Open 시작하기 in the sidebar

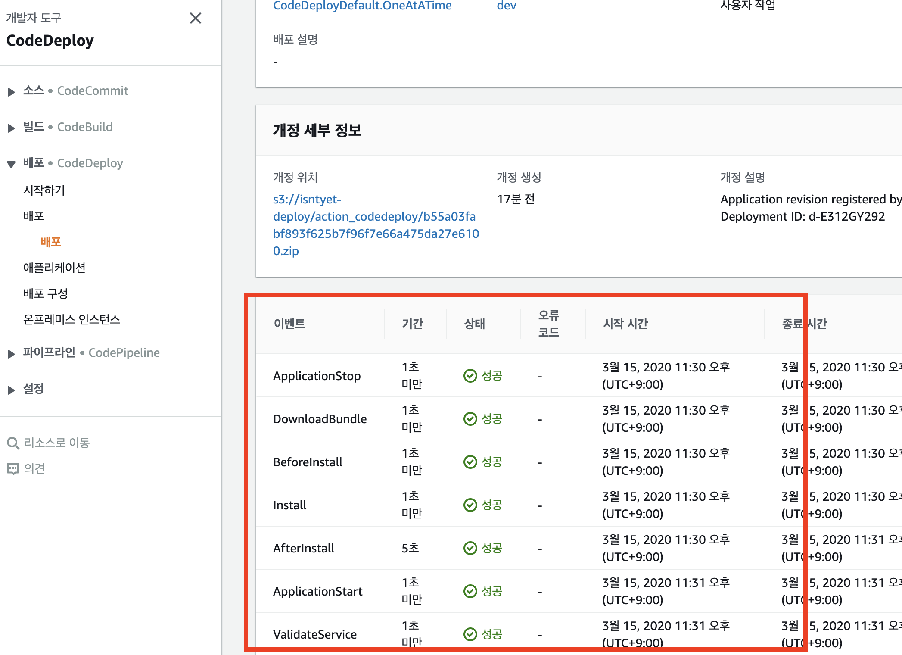click(x=44, y=190)
